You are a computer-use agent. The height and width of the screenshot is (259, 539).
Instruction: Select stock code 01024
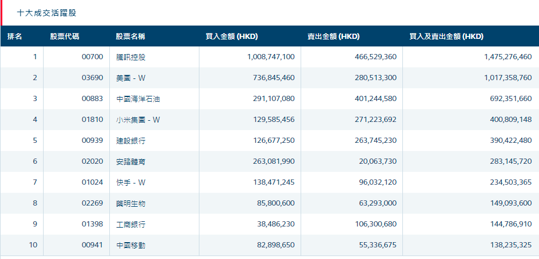click(92, 182)
